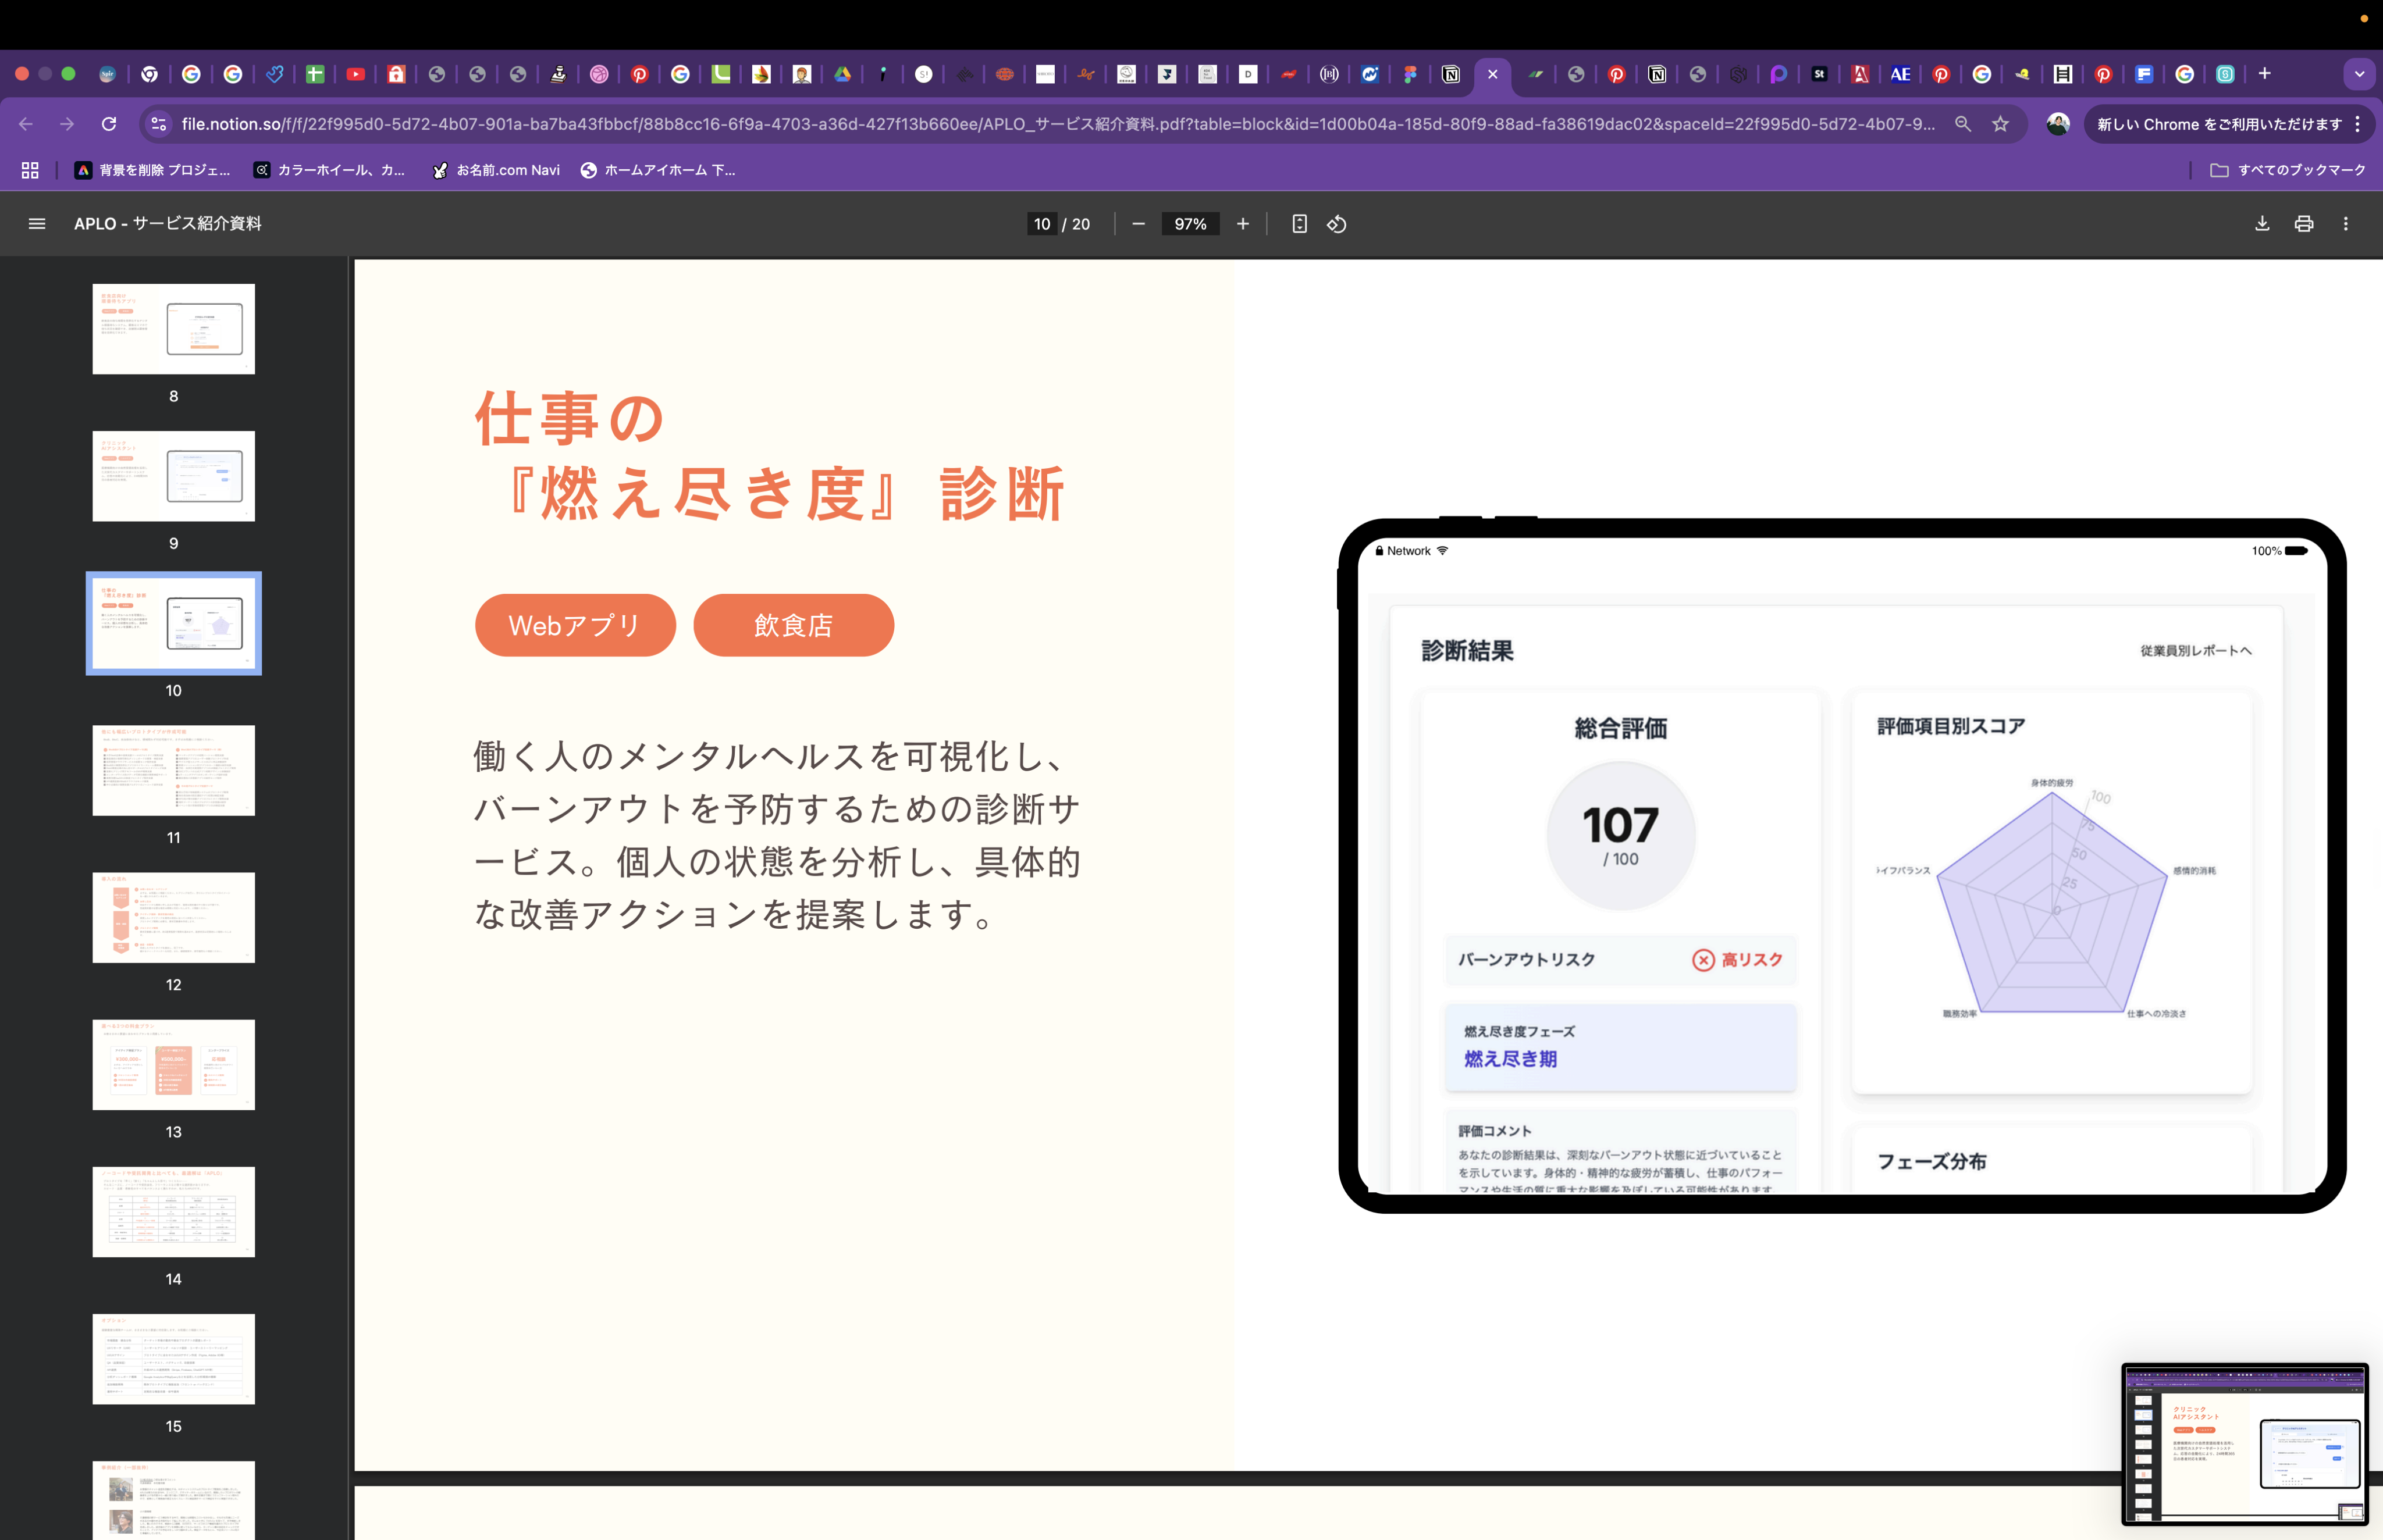
Task: Switch to the green cross icon tab
Action: click(x=314, y=74)
